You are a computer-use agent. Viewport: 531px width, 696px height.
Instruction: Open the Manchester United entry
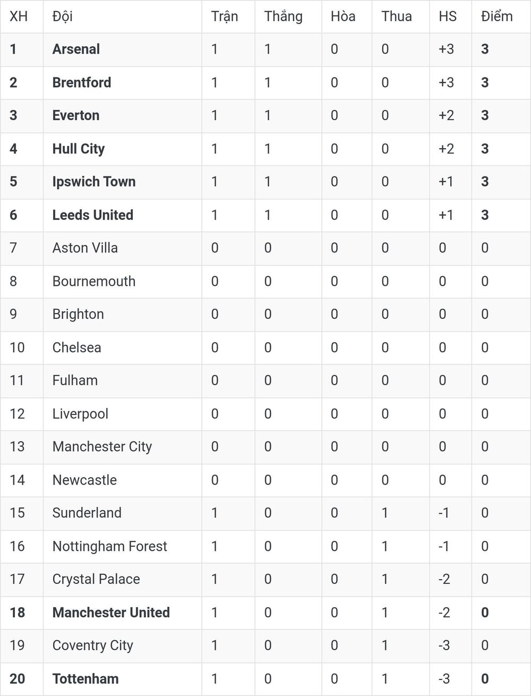point(111,613)
